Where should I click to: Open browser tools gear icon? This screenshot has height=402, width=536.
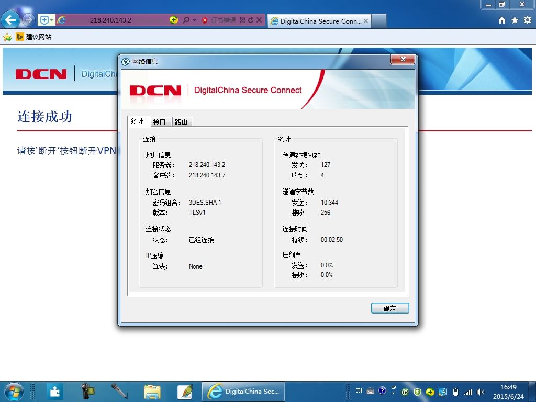[x=528, y=20]
